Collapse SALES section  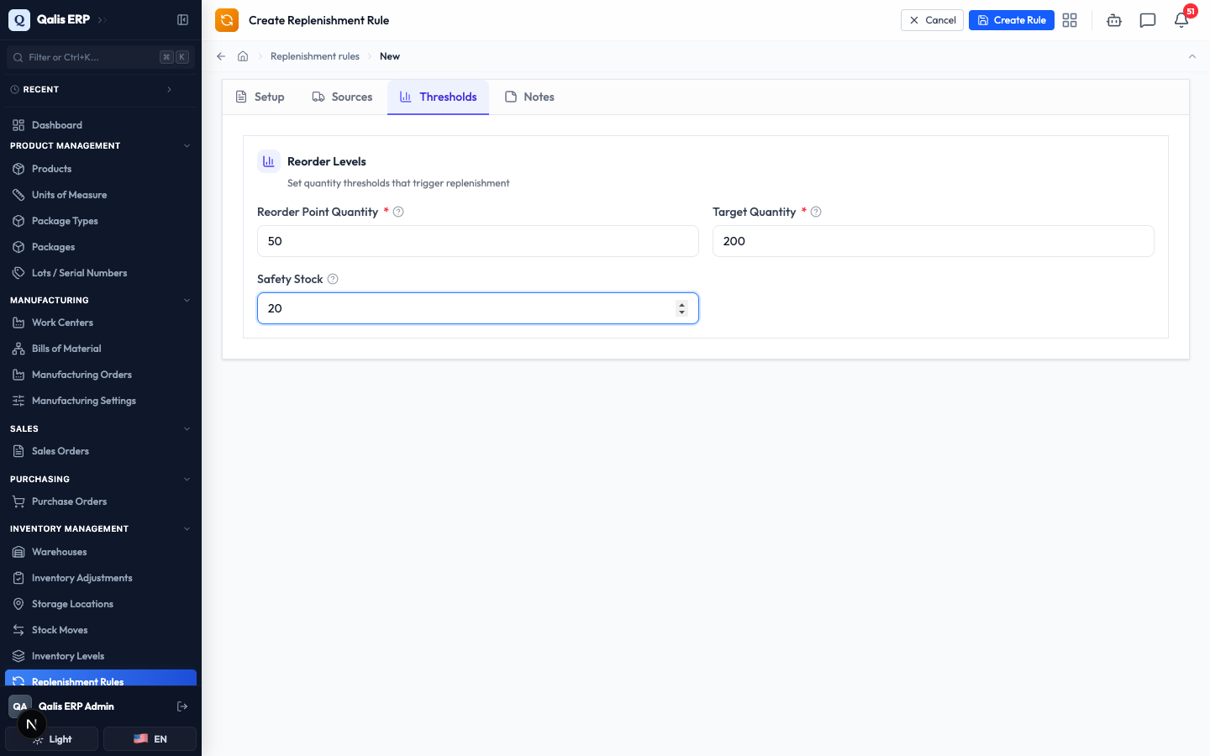187,428
